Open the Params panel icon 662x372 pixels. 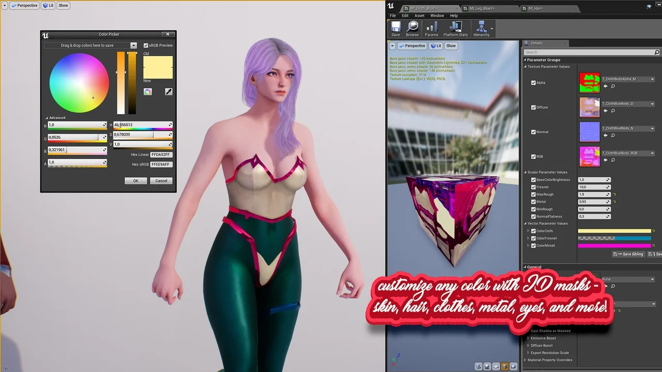tap(431, 28)
